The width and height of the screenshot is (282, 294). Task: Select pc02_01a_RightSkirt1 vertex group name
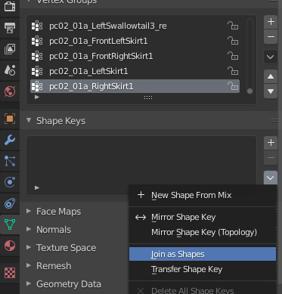pos(91,86)
